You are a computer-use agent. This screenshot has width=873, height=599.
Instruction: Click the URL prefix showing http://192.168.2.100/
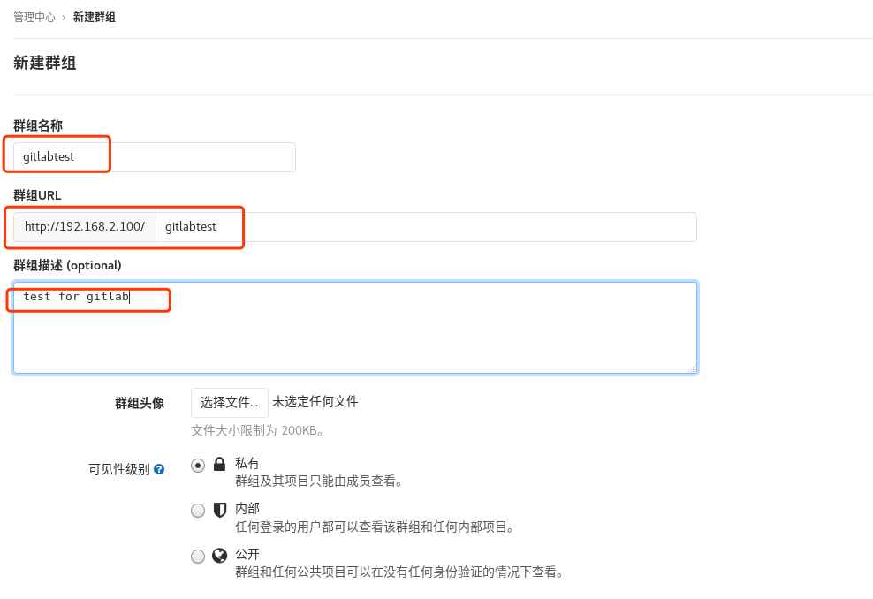[x=84, y=226]
